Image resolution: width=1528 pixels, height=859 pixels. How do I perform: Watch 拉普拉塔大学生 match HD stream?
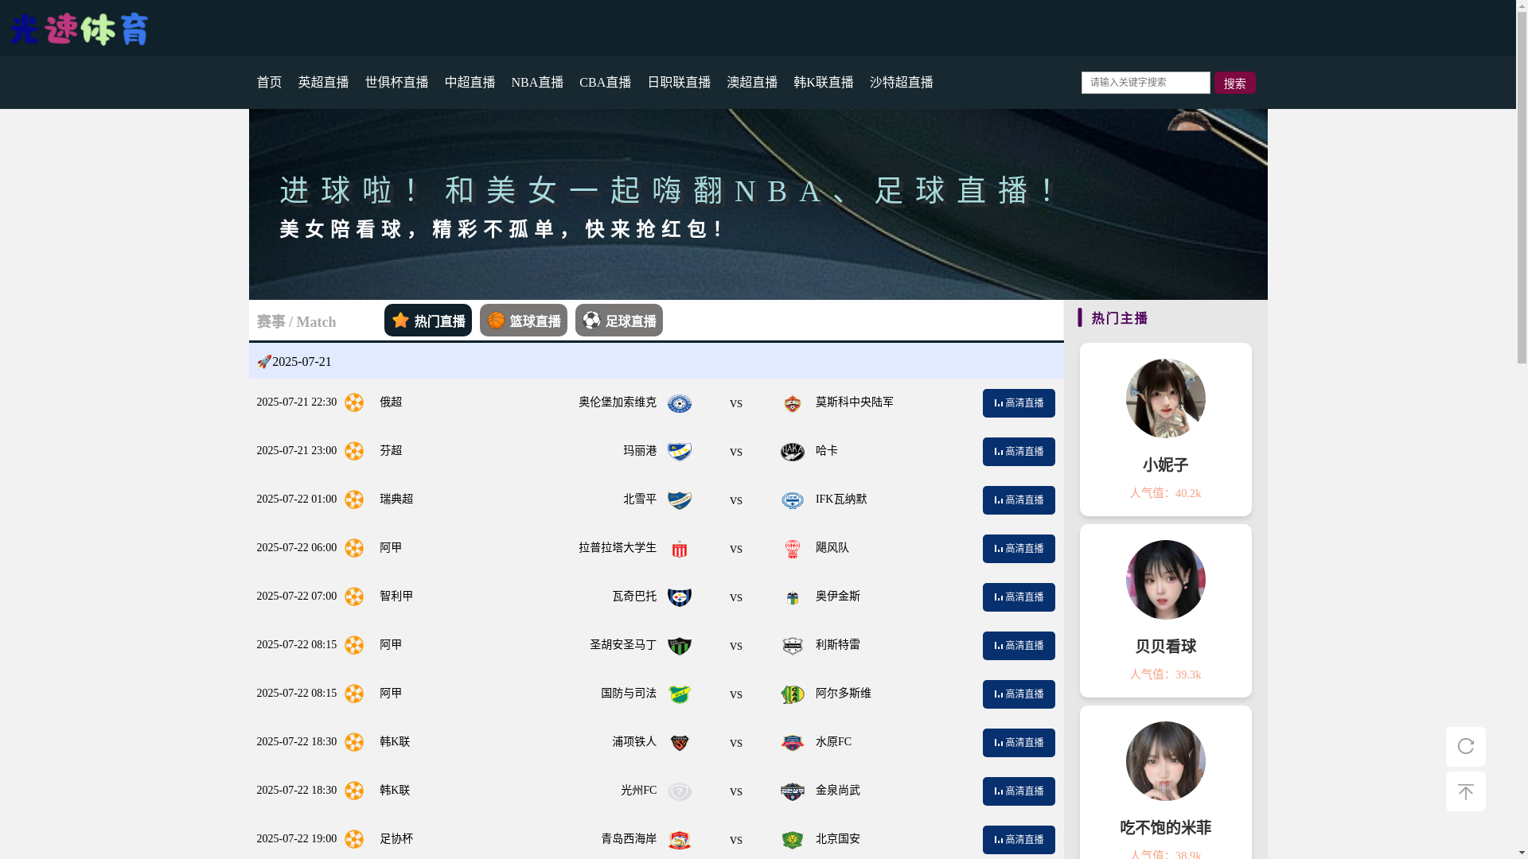pos(1019,549)
